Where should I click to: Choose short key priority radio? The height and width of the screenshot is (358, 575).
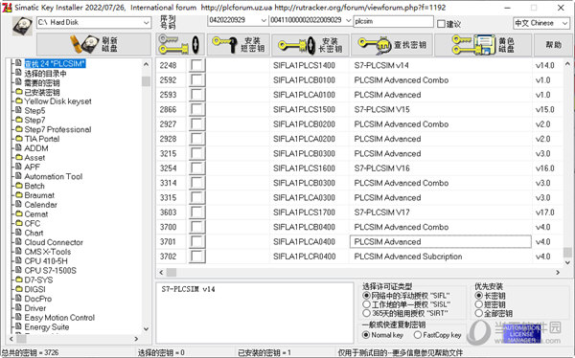coord(478,304)
